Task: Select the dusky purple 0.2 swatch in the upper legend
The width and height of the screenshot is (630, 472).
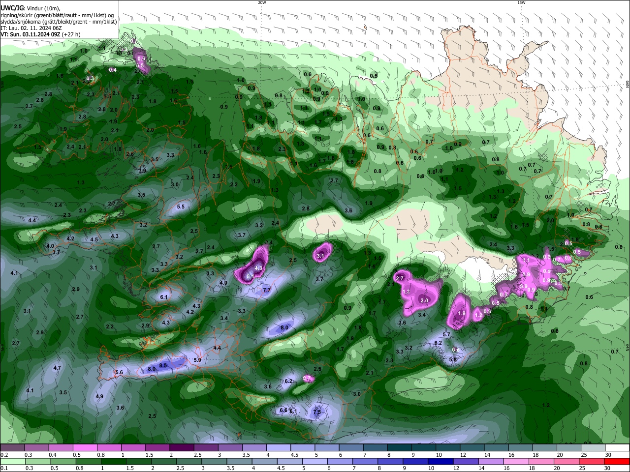Action: pos(12,447)
